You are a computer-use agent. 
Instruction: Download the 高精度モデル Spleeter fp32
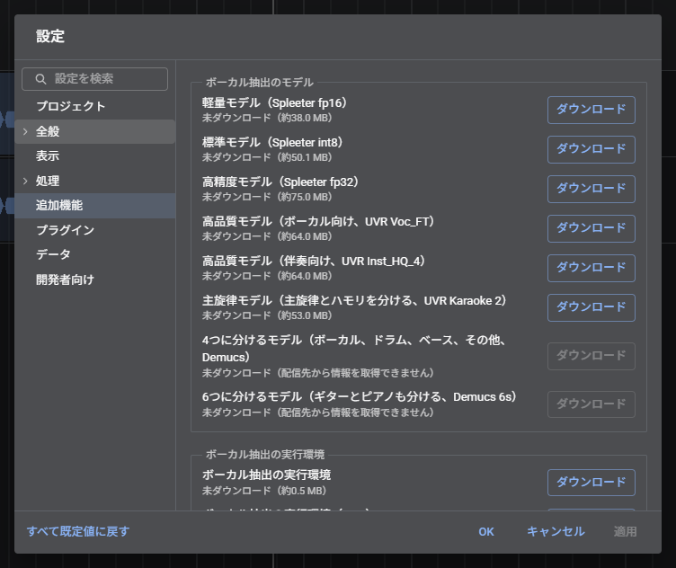pos(591,190)
